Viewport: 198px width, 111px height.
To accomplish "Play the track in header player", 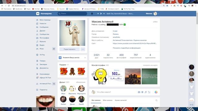I will [x=101, y=14].
